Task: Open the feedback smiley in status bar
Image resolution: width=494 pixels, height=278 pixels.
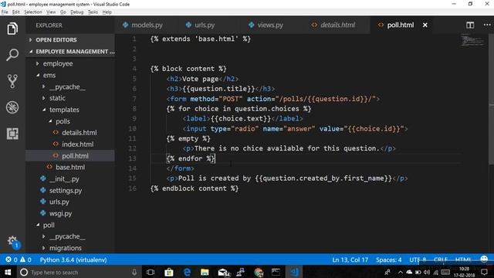Action: pyautogui.click(x=484, y=259)
